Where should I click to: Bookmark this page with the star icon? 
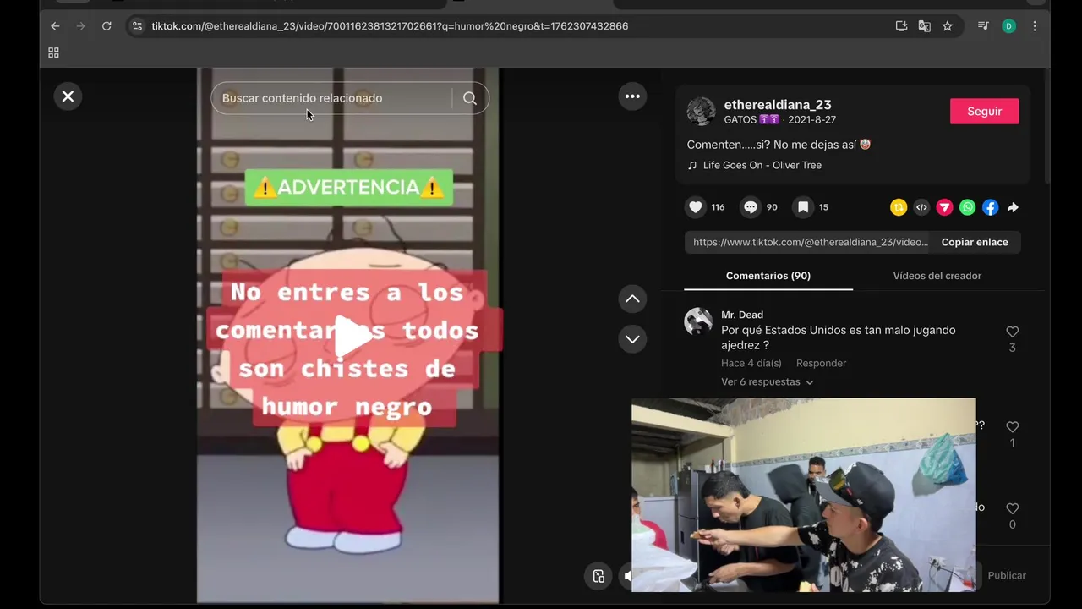pos(948,26)
